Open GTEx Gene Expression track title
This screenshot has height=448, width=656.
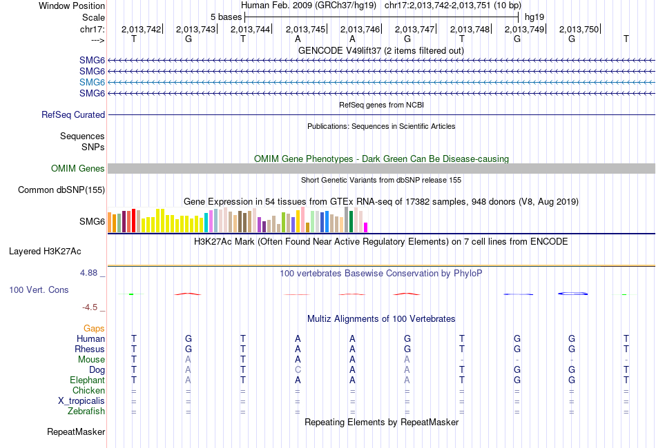pyautogui.click(x=381, y=202)
